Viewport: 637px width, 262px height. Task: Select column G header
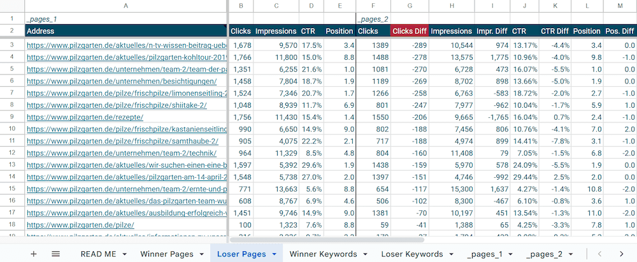[410, 6]
